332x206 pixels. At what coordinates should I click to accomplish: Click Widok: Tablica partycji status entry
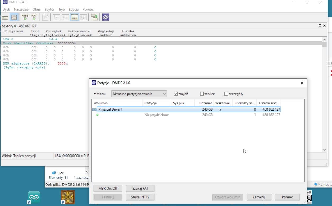point(19,156)
